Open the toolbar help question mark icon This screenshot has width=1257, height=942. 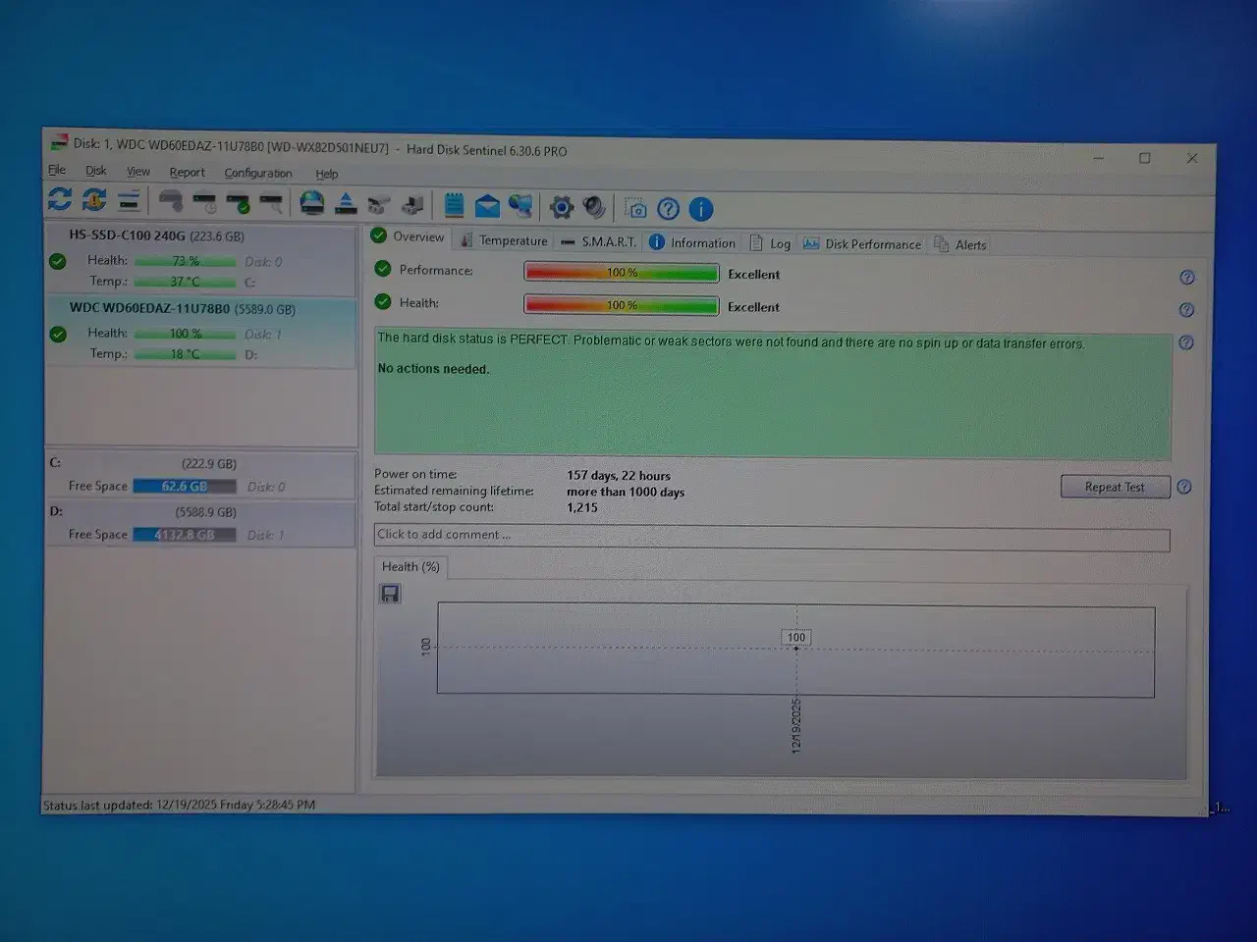(668, 209)
